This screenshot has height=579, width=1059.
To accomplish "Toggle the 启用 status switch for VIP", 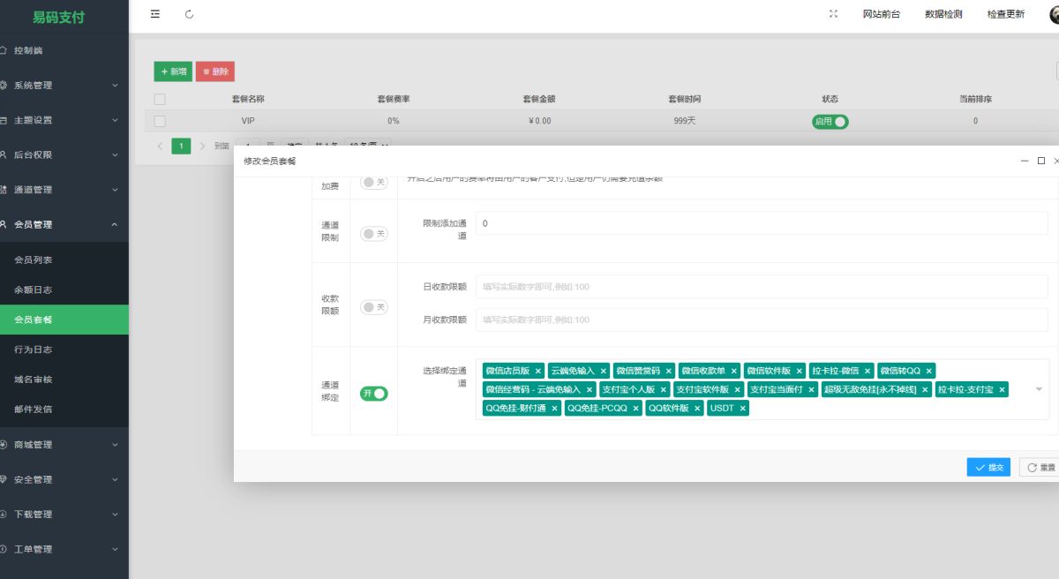I will click(x=830, y=121).
